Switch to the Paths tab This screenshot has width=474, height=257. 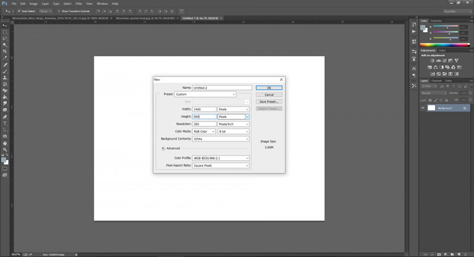(x=449, y=81)
